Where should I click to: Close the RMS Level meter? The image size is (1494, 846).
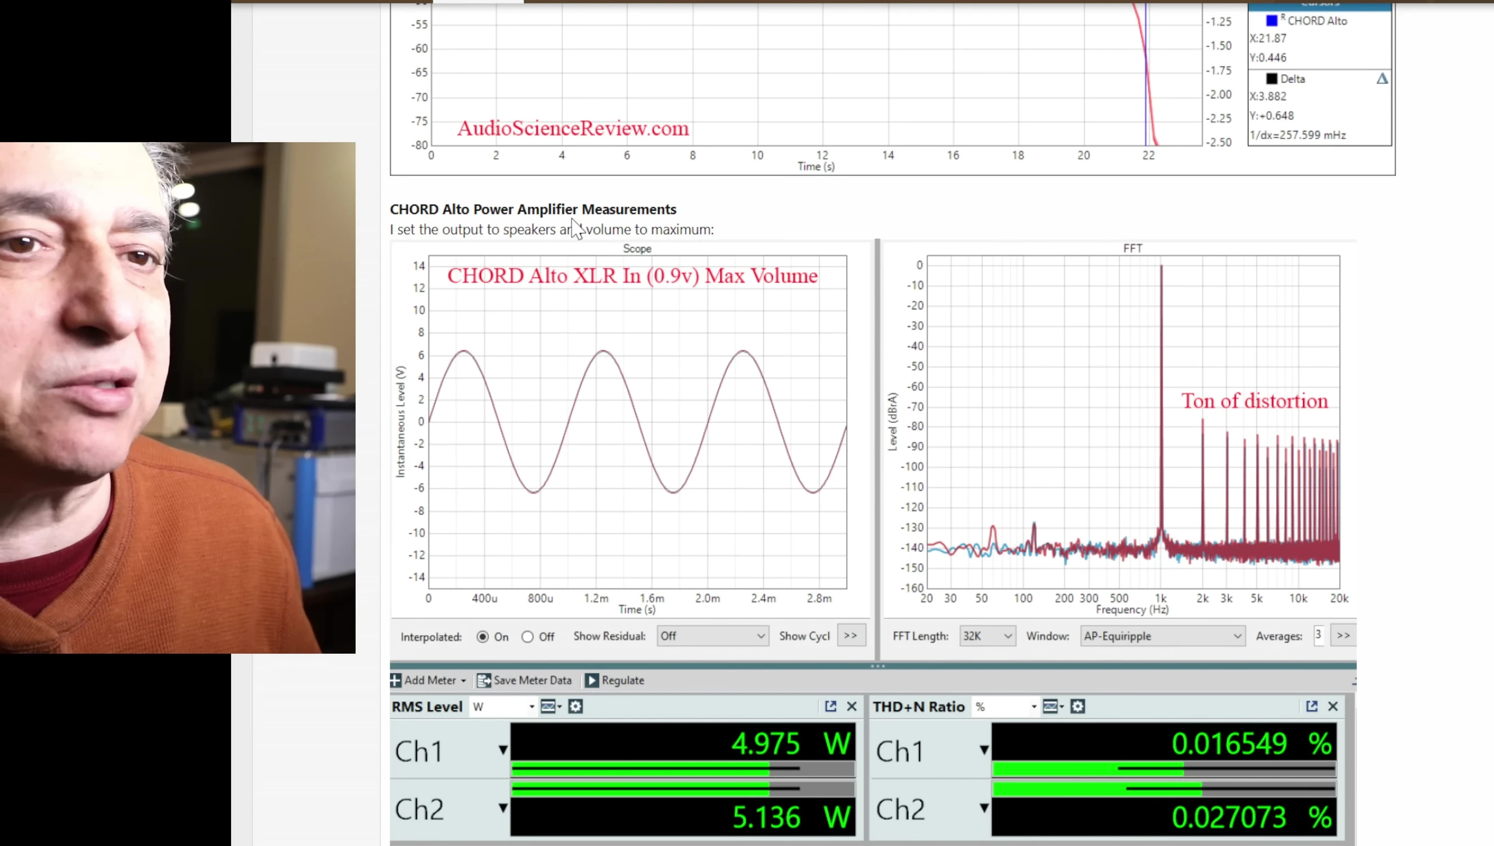pyautogui.click(x=852, y=706)
